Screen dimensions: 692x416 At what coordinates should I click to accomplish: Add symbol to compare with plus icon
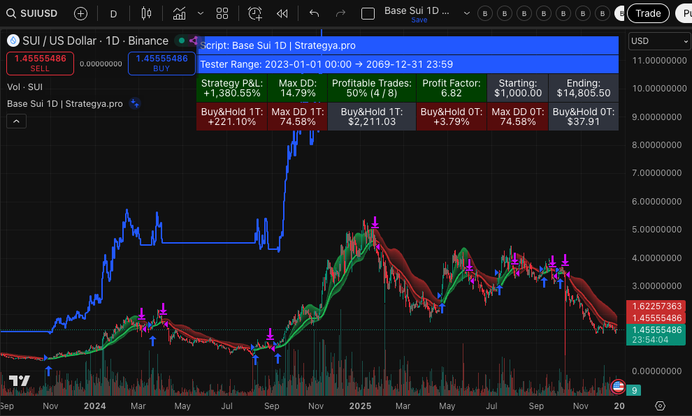80,14
